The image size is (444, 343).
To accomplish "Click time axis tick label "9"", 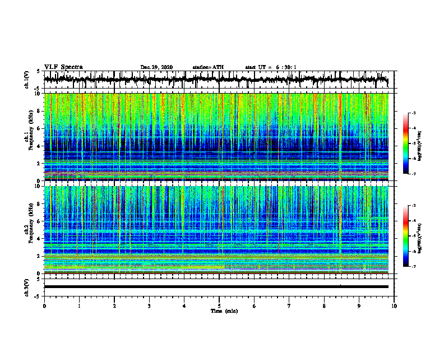I will (x=359, y=306).
